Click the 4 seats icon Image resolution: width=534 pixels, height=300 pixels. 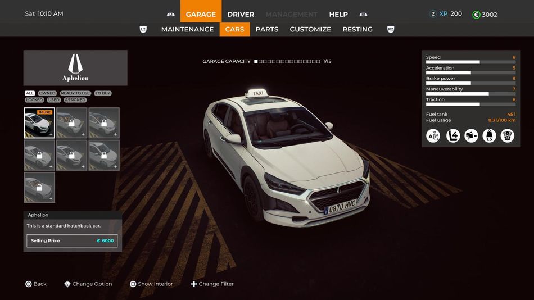(453, 136)
